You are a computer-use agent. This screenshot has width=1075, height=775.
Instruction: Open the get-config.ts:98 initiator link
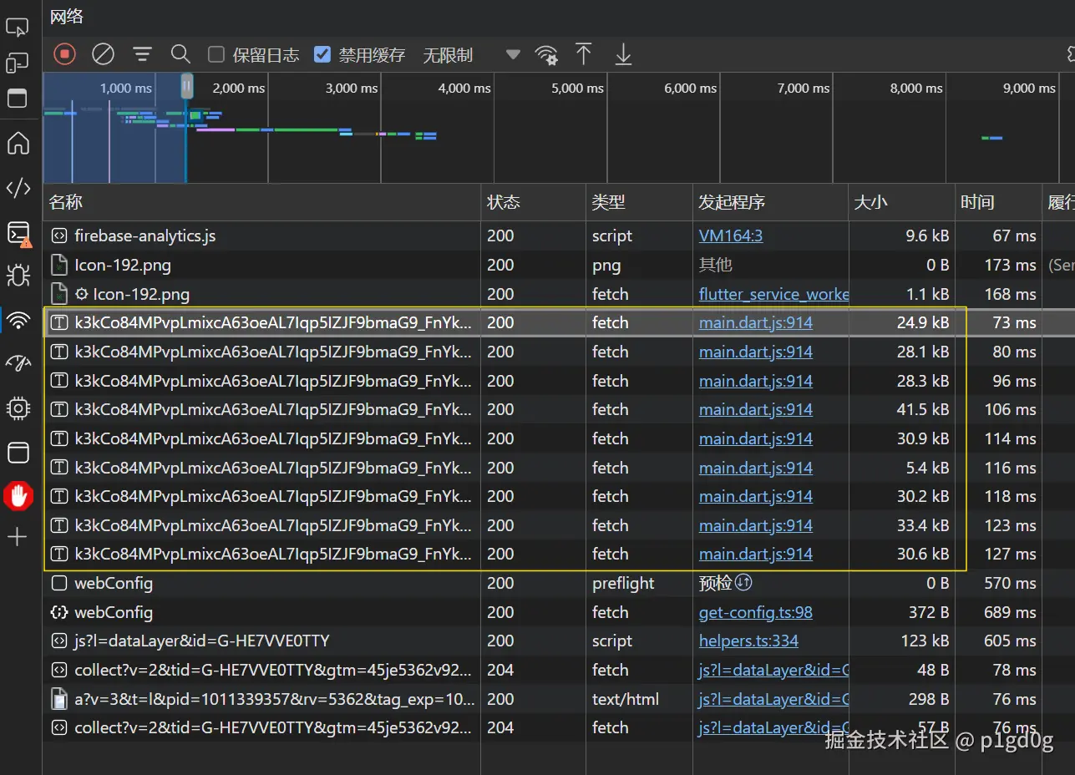click(x=755, y=612)
